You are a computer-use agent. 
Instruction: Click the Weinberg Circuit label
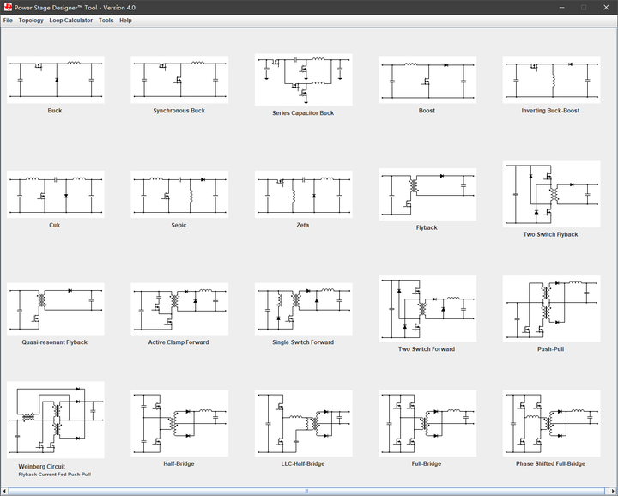pos(42,467)
